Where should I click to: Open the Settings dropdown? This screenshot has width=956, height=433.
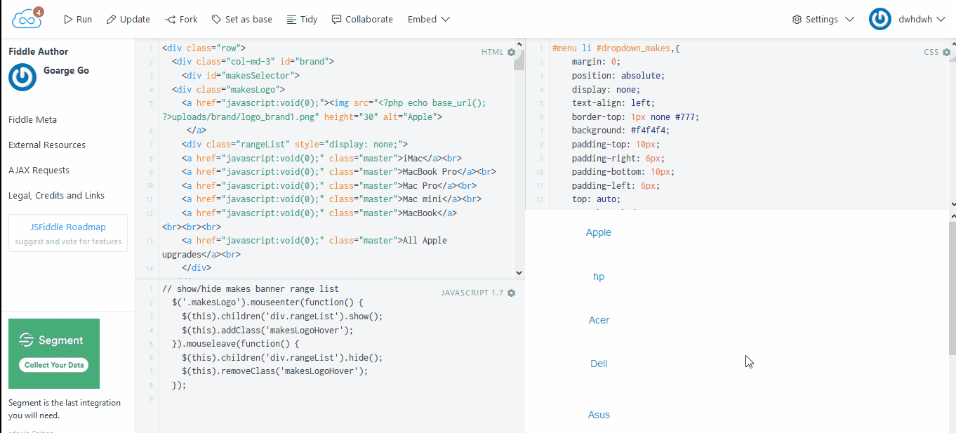point(823,19)
